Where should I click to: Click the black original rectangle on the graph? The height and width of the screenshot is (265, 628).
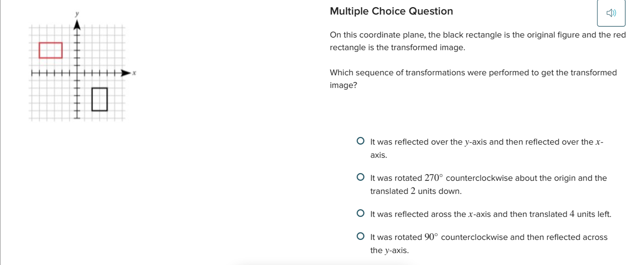click(99, 99)
